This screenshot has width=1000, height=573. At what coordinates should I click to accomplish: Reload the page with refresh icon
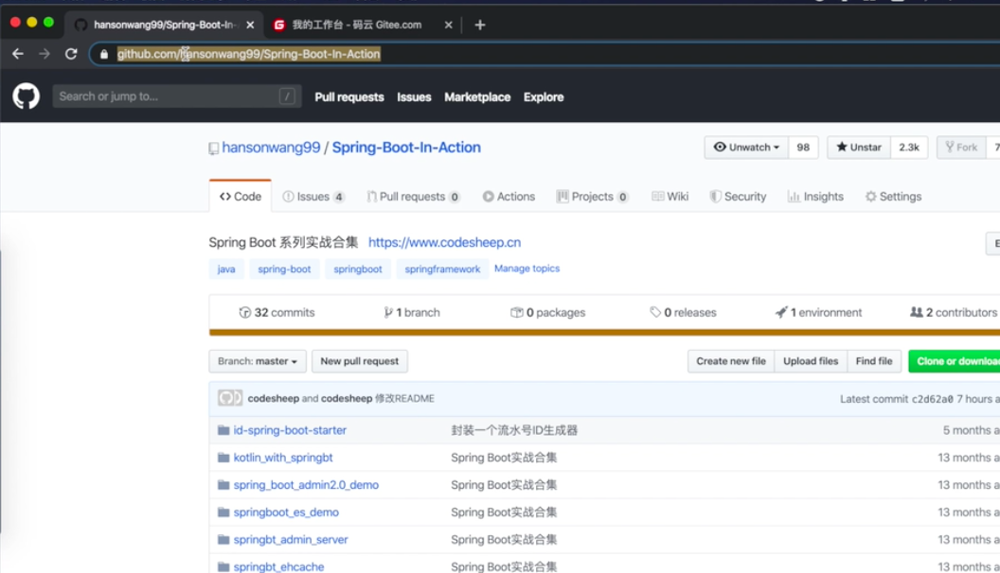tap(71, 54)
